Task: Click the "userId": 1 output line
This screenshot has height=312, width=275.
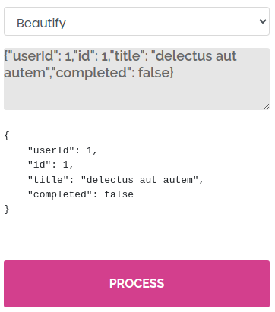Action: [x=62, y=150]
